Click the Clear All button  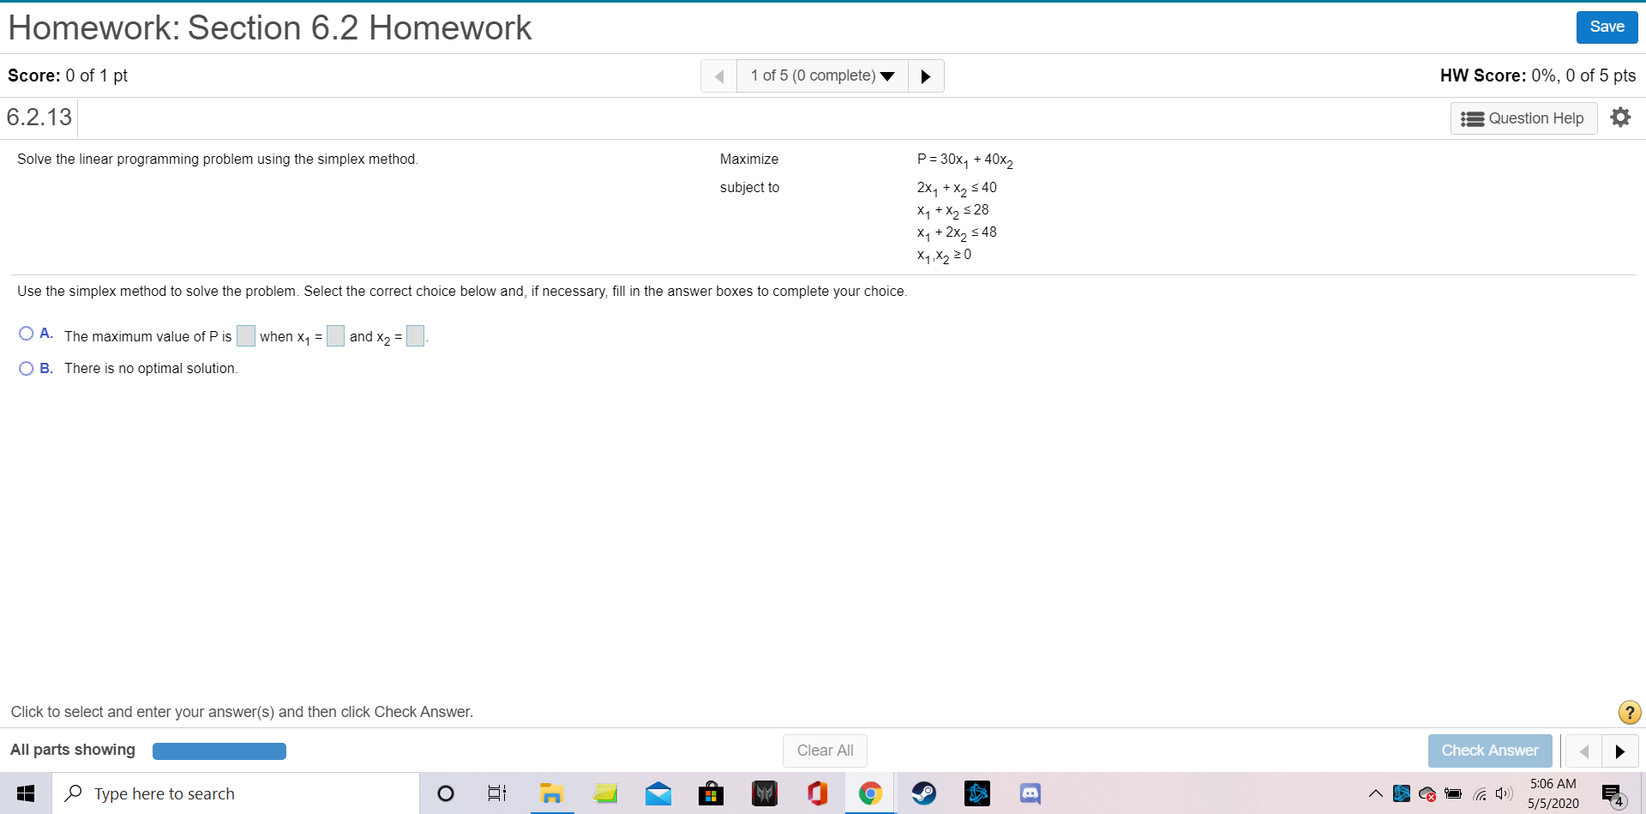[825, 751]
